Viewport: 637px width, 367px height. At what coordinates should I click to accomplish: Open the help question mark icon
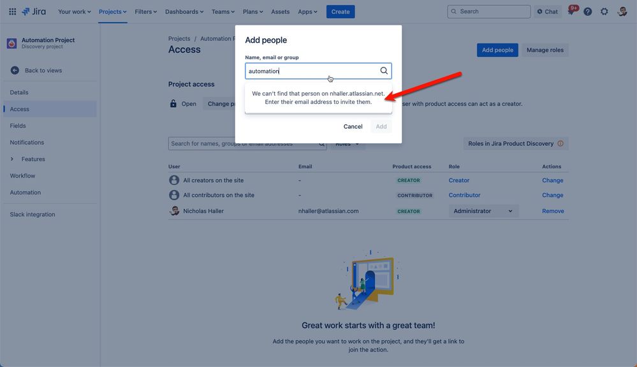[x=587, y=11]
